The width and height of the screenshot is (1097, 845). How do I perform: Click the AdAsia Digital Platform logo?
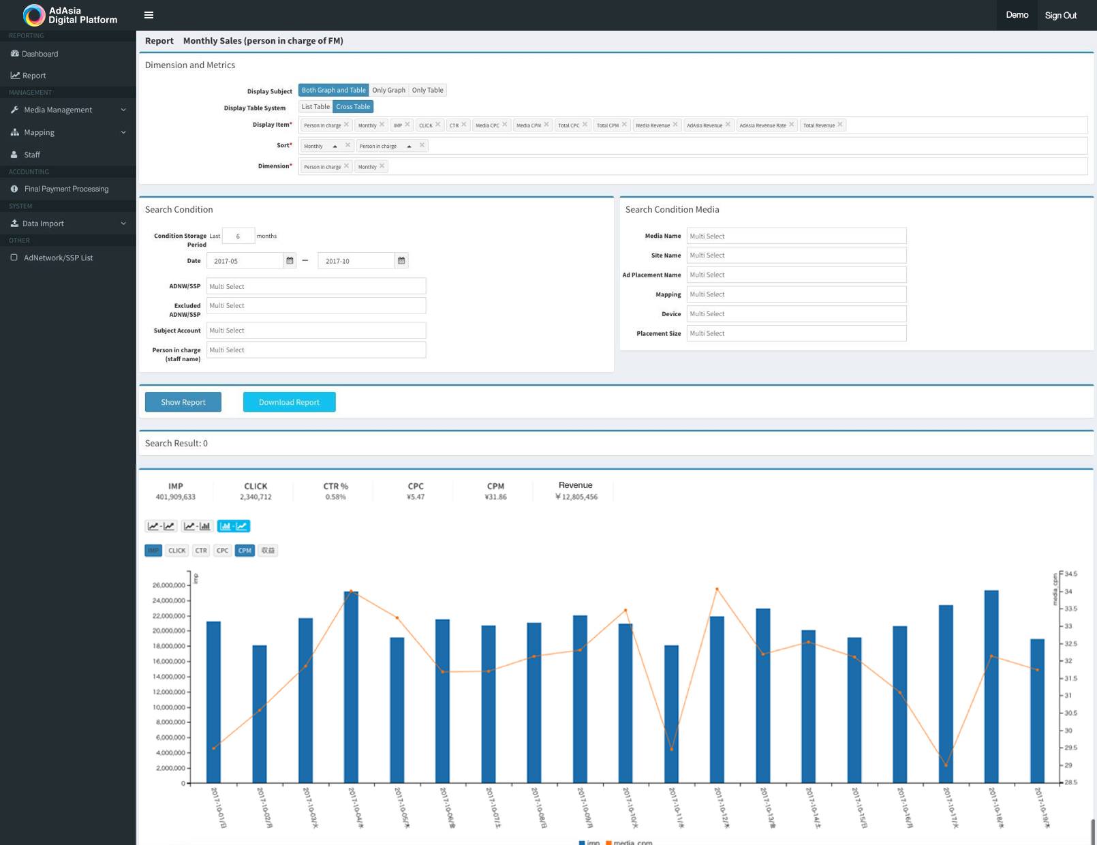pos(69,15)
